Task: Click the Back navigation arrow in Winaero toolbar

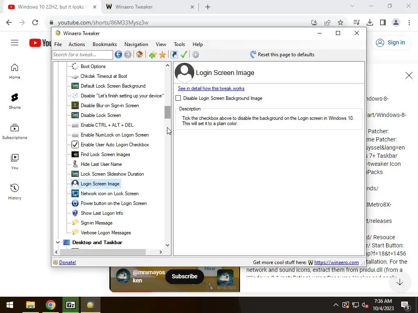Action: click(118, 55)
